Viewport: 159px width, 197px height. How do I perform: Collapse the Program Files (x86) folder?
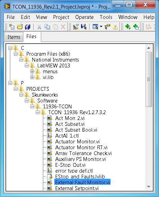16,54
